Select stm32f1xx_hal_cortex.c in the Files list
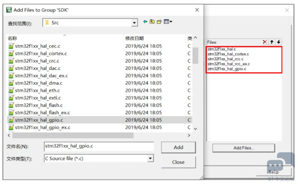 pyautogui.click(x=228, y=54)
